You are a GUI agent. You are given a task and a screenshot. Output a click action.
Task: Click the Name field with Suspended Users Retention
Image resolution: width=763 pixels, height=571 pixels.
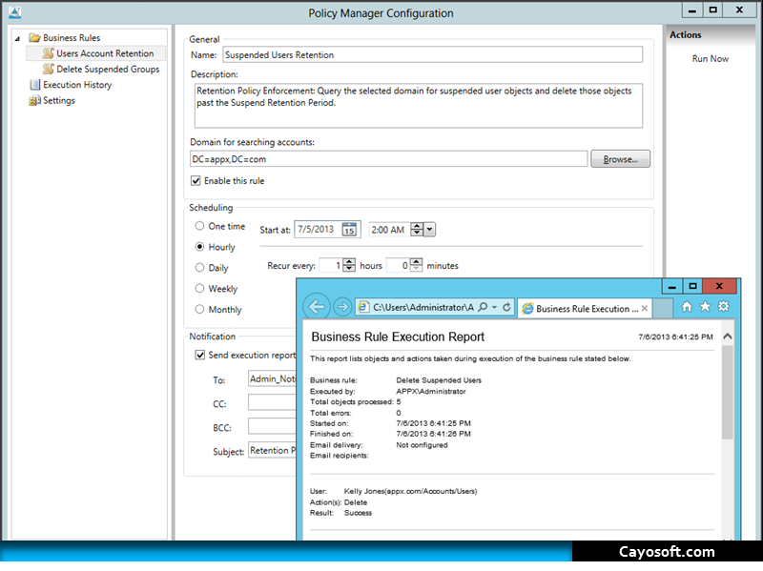click(433, 54)
